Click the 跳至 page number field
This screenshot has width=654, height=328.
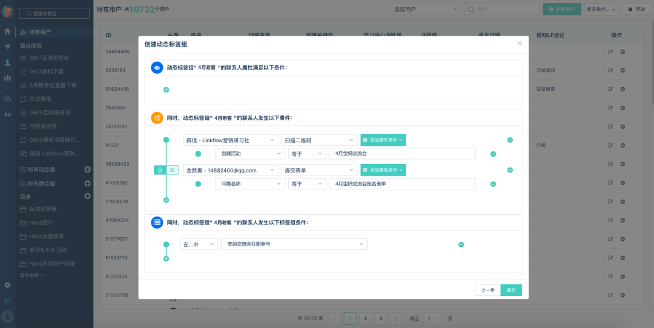tap(433, 318)
